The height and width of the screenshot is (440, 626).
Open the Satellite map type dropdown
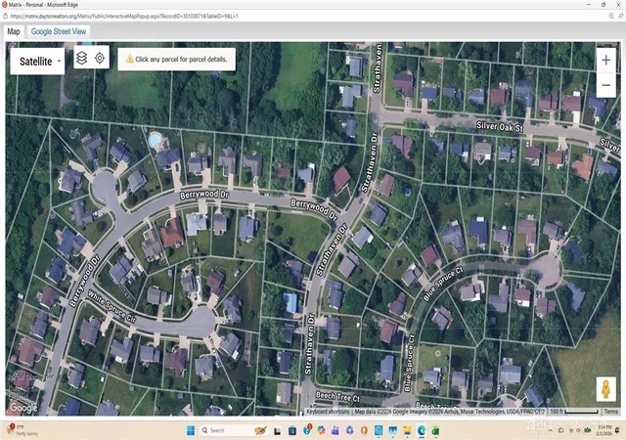(37, 61)
